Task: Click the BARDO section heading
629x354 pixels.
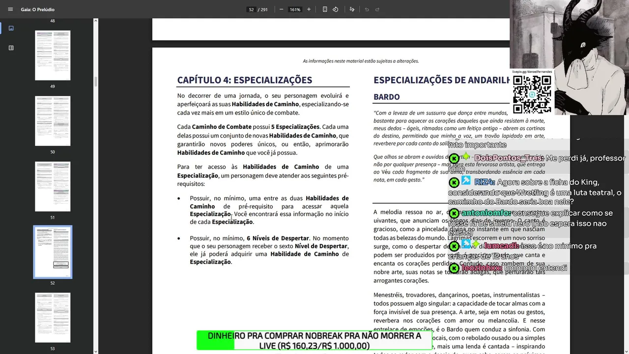Action: click(x=387, y=97)
